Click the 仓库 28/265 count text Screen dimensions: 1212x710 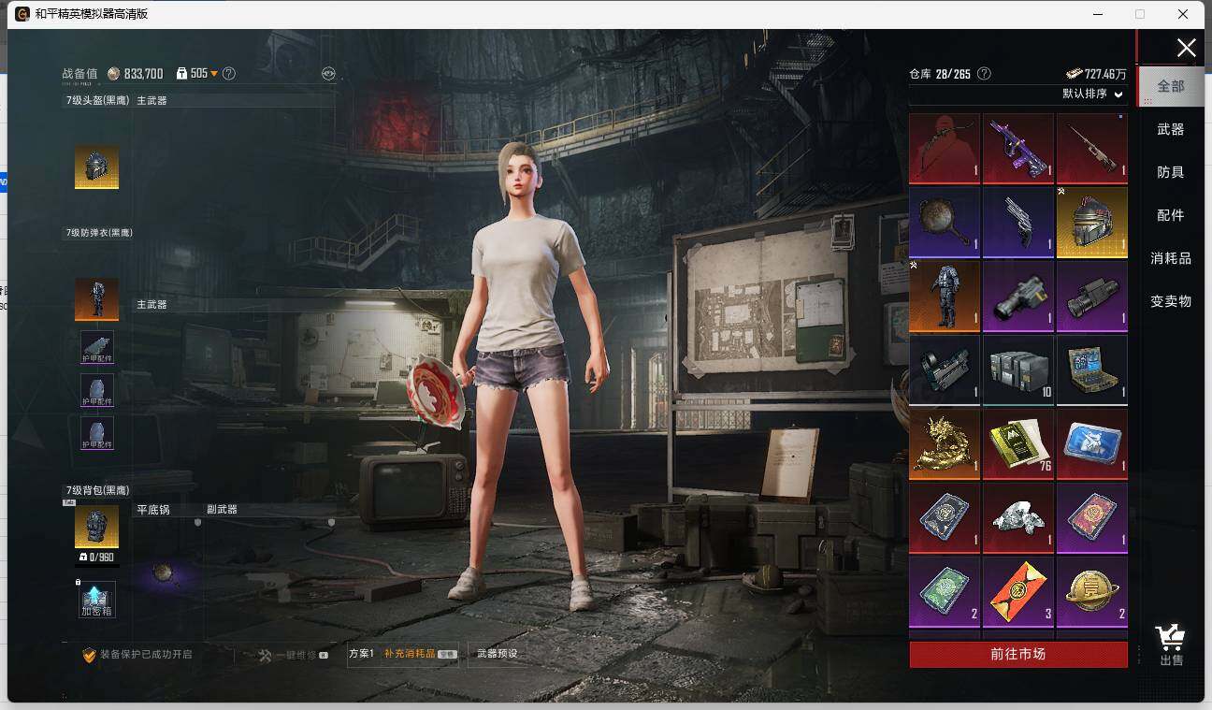940,74
